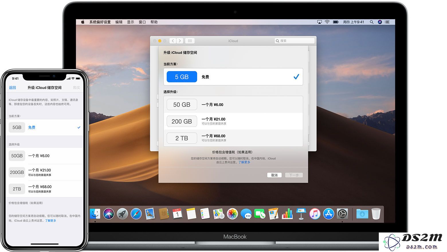This screenshot has width=447, height=252.
Task: Click the 下一步 button
Action: (x=294, y=175)
